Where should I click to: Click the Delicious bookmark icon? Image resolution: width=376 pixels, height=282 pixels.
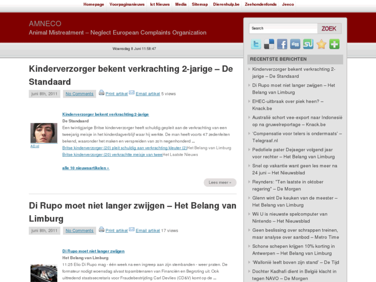pos(269,44)
